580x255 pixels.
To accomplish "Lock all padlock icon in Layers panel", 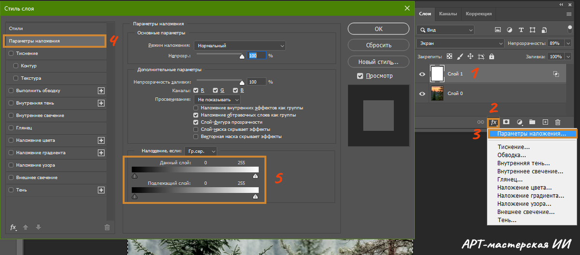I will click(x=492, y=57).
